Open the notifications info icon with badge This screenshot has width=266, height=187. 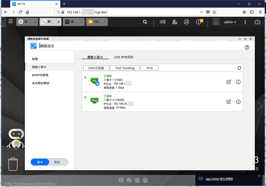point(199,22)
